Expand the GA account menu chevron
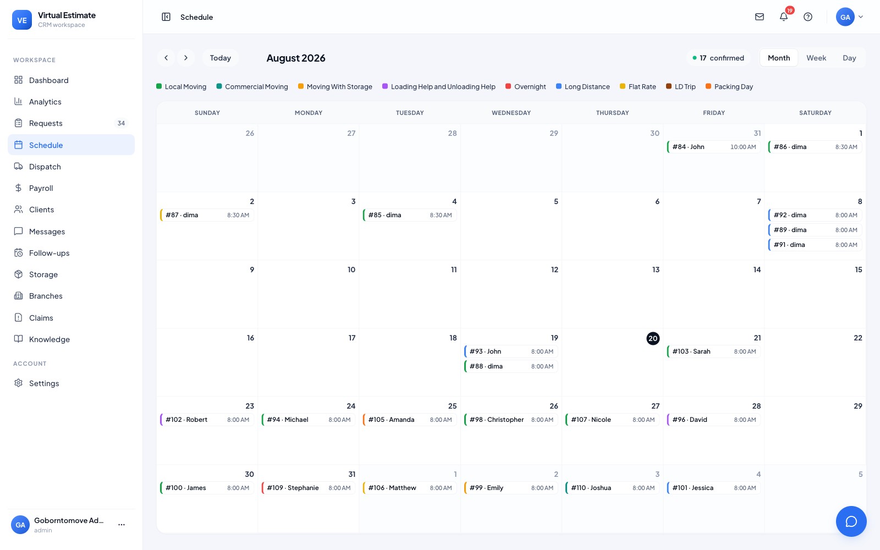This screenshot has width=880, height=550. point(861,17)
